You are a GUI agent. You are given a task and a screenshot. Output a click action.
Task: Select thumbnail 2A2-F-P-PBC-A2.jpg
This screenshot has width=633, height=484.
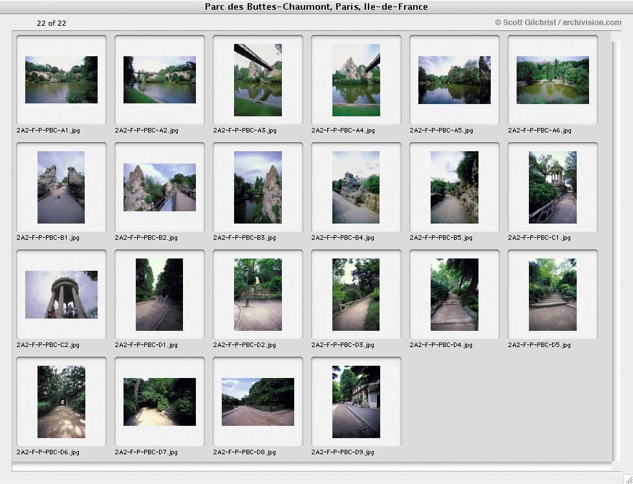[x=160, y=80]
